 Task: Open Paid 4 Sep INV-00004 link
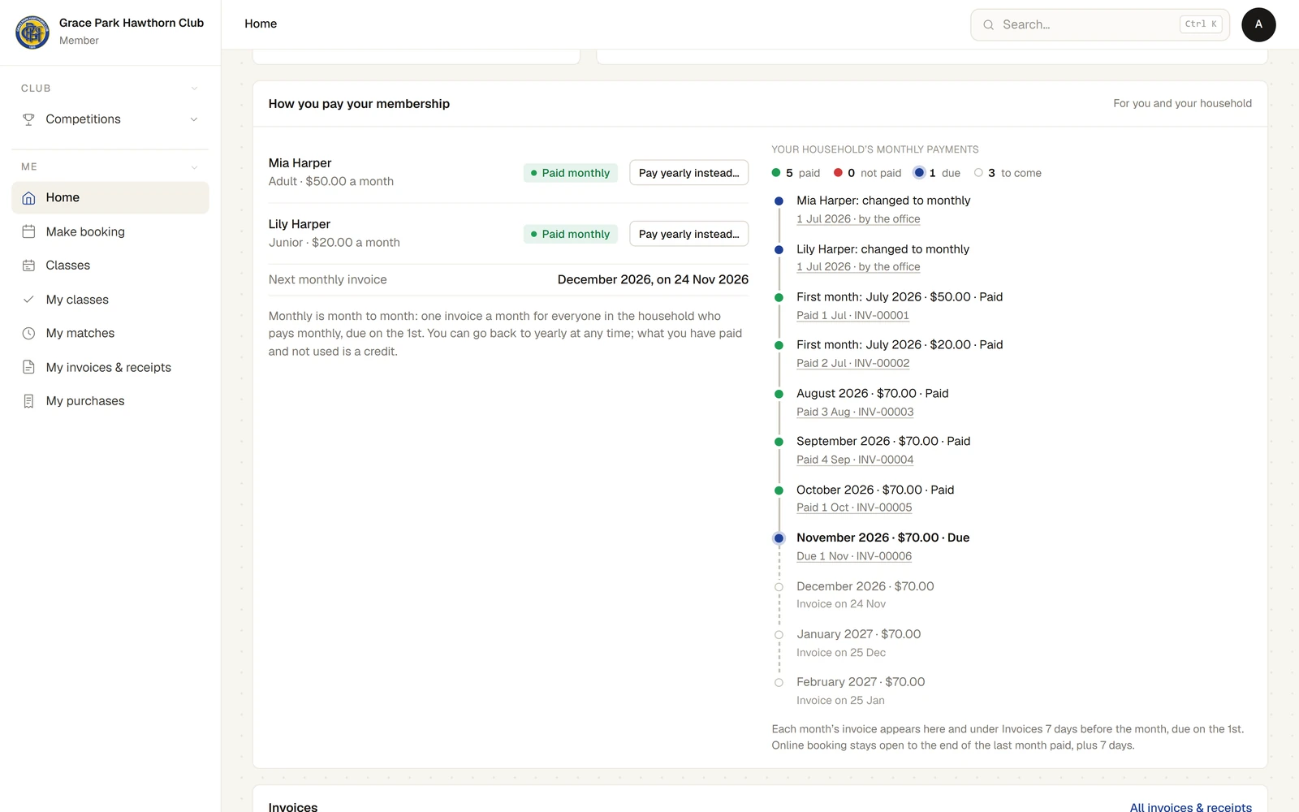[855, 460]
